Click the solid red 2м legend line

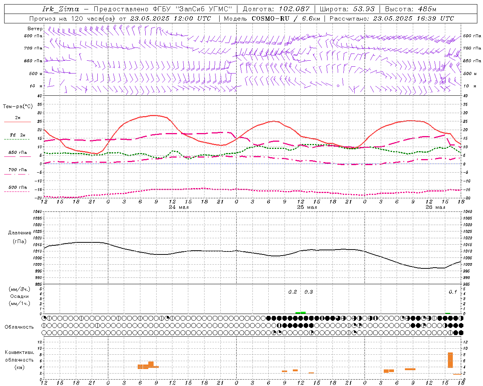(17, 122)
